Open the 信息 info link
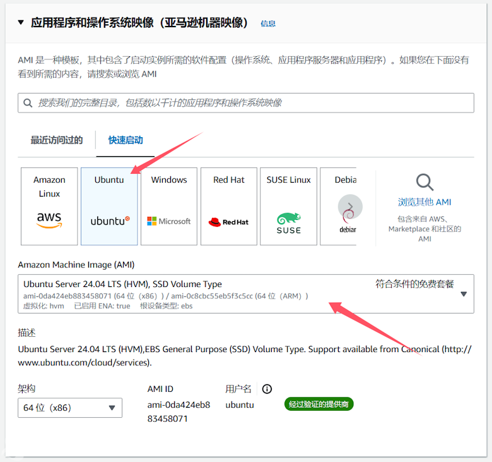The image size is (492, 462). click(x=268, y=23)
